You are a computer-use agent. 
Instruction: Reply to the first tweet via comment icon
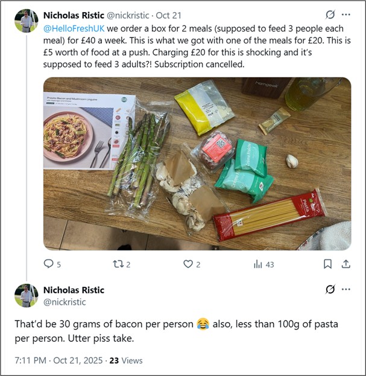pyautogui.click(x=49, y=264)
